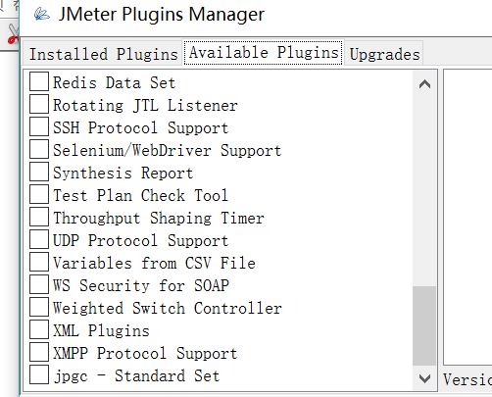Click the scroll down arrow of plugin list
This screenshot has width=492, height=397.
pos(424,378)
